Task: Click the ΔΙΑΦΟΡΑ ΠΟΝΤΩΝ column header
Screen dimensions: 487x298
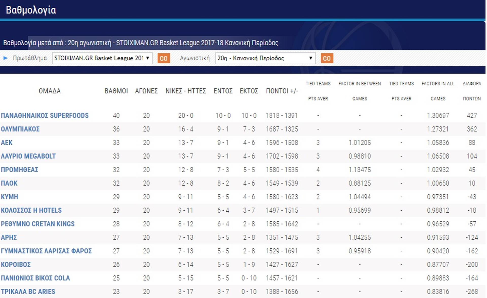Action: click(x=472, y=91)
